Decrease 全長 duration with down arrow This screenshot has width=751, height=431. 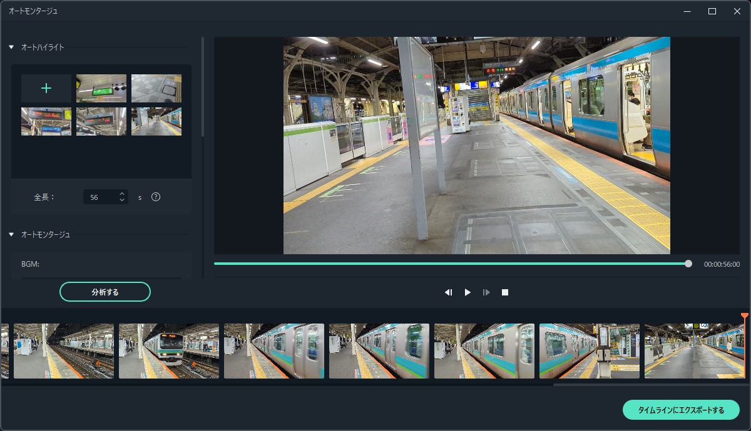(x=121, y=200)
